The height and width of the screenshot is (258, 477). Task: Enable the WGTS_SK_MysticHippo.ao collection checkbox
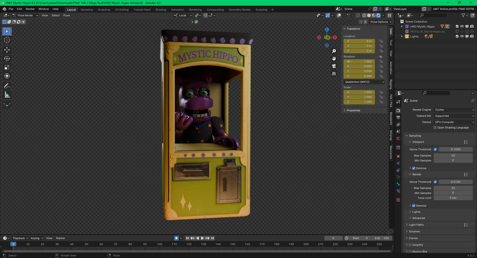point(457,31)
